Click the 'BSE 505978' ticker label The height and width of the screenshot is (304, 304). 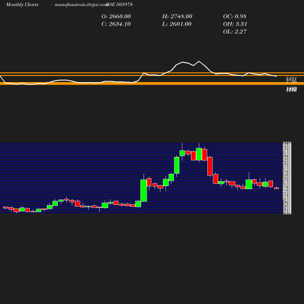pyautogui.click(x=120, y=4)
